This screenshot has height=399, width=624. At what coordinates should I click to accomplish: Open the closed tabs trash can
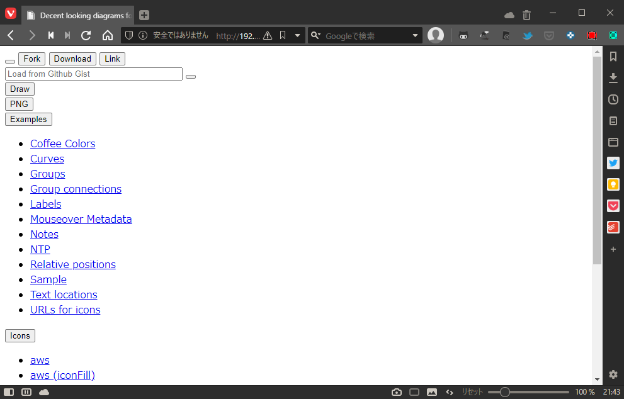coord(526,15)
